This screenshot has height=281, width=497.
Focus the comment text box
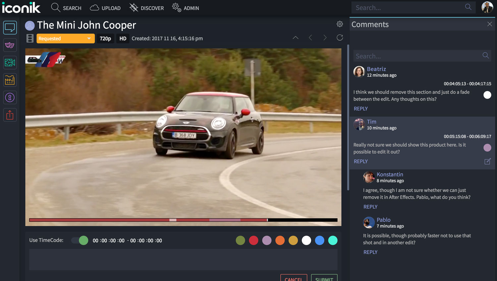183,259
